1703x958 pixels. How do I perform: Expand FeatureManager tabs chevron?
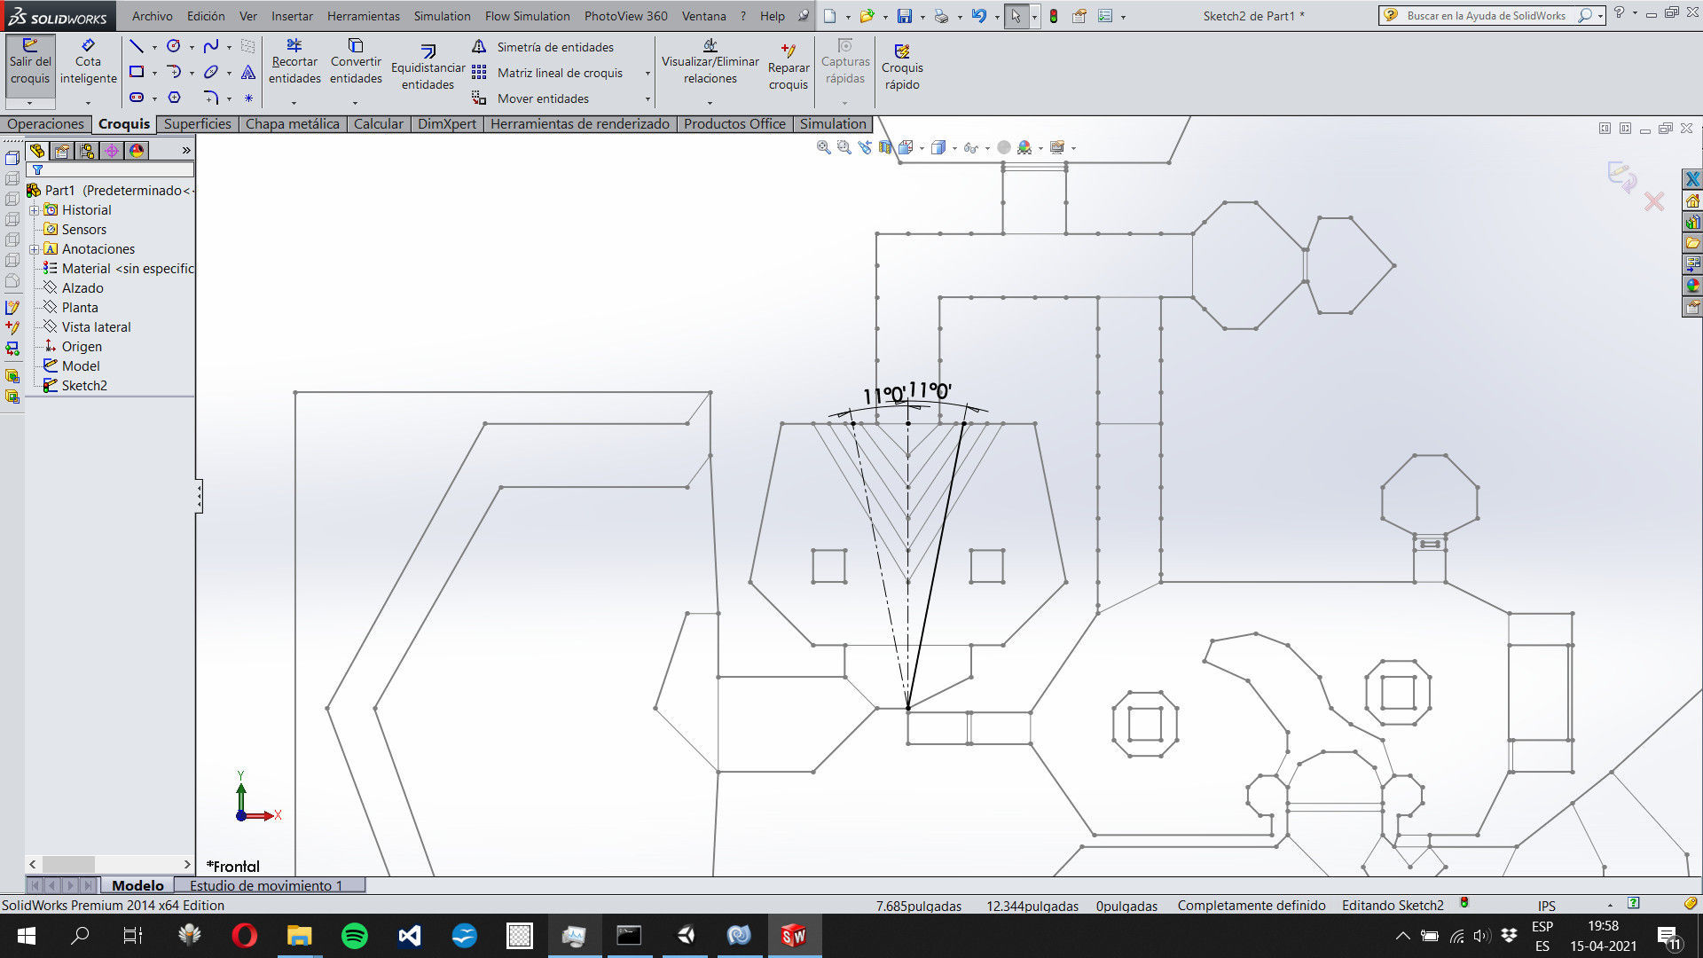(x=186, y=151)
